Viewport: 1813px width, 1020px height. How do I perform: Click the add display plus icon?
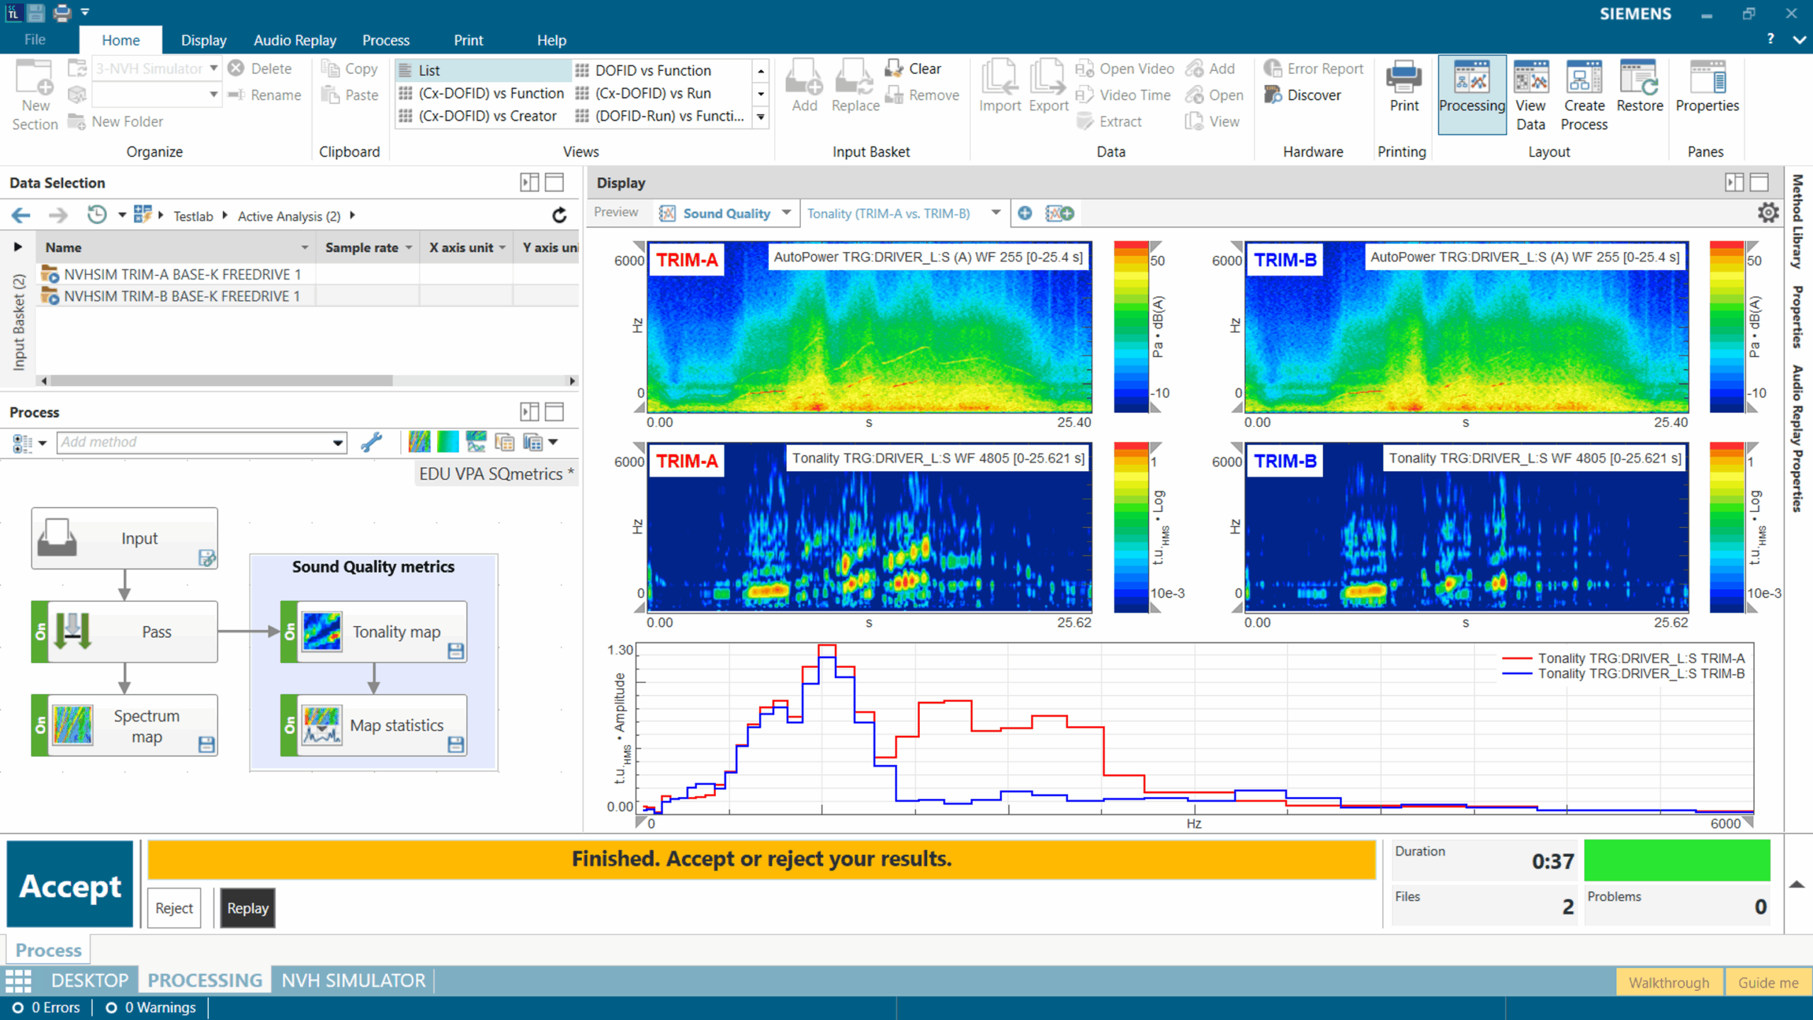[x=1025, y=213]
